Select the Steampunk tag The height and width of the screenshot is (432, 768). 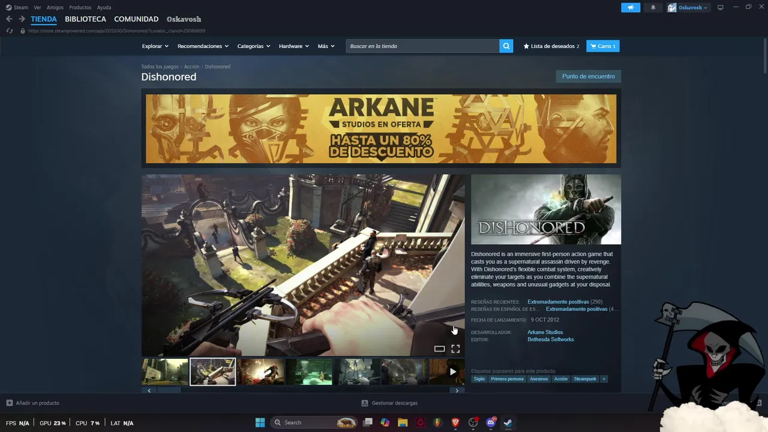coord(585,379)
